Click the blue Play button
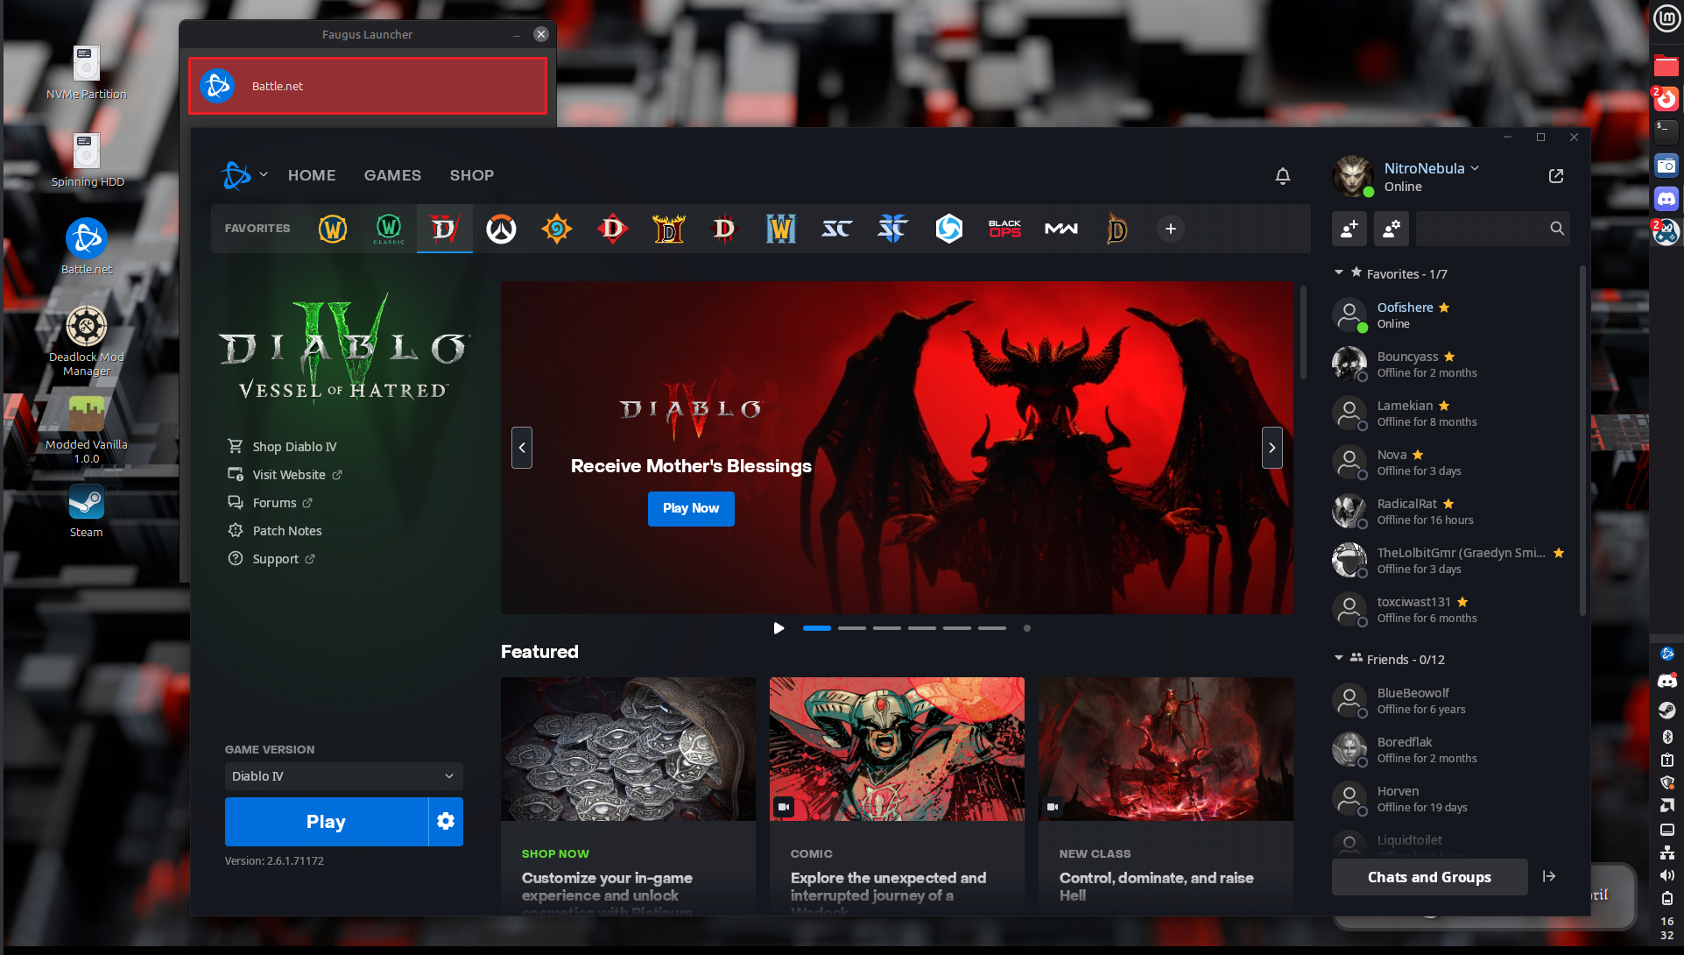This screenshot has height=955, width=1684. 326,821
